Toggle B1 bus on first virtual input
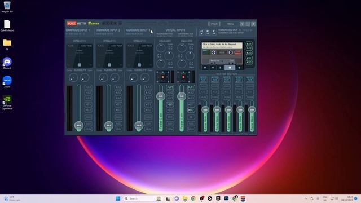The width and height of the screenshot is (361, 203). point(170,104)
